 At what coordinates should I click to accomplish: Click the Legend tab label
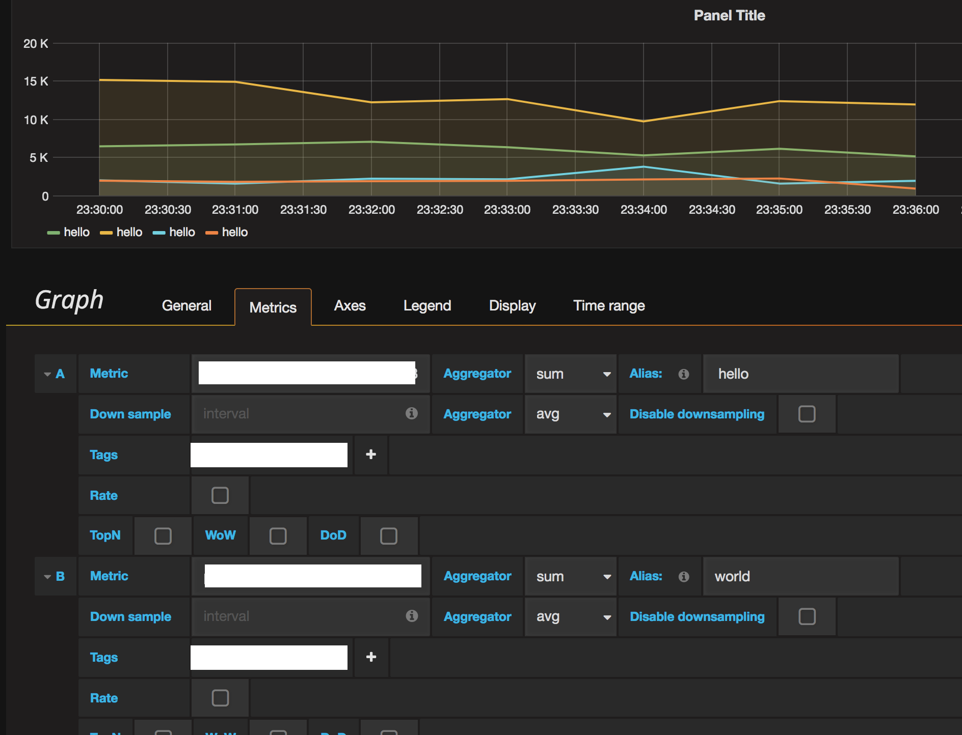coord(427,305)
